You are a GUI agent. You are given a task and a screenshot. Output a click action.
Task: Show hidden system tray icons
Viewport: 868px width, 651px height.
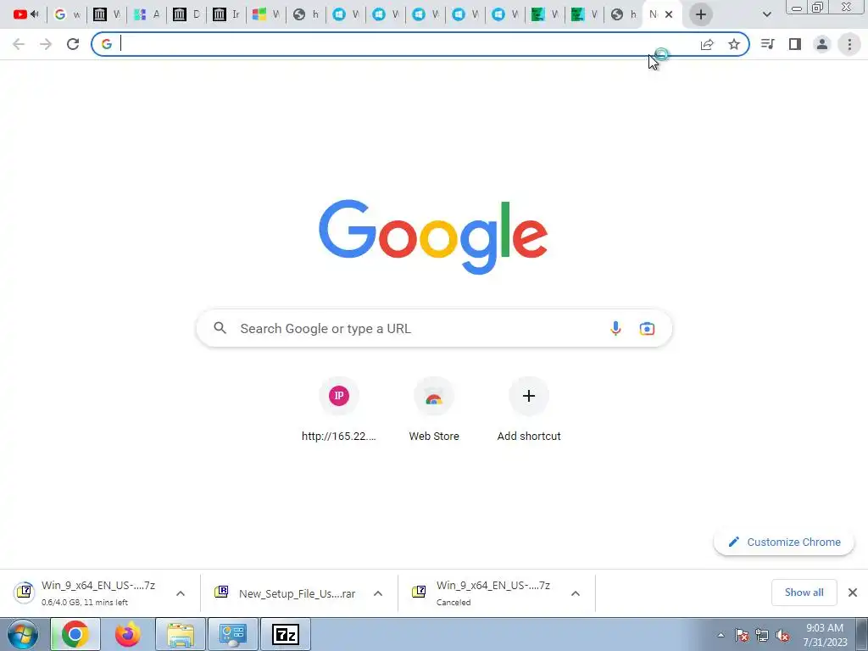pyautogui.click(x=721, y=635)
